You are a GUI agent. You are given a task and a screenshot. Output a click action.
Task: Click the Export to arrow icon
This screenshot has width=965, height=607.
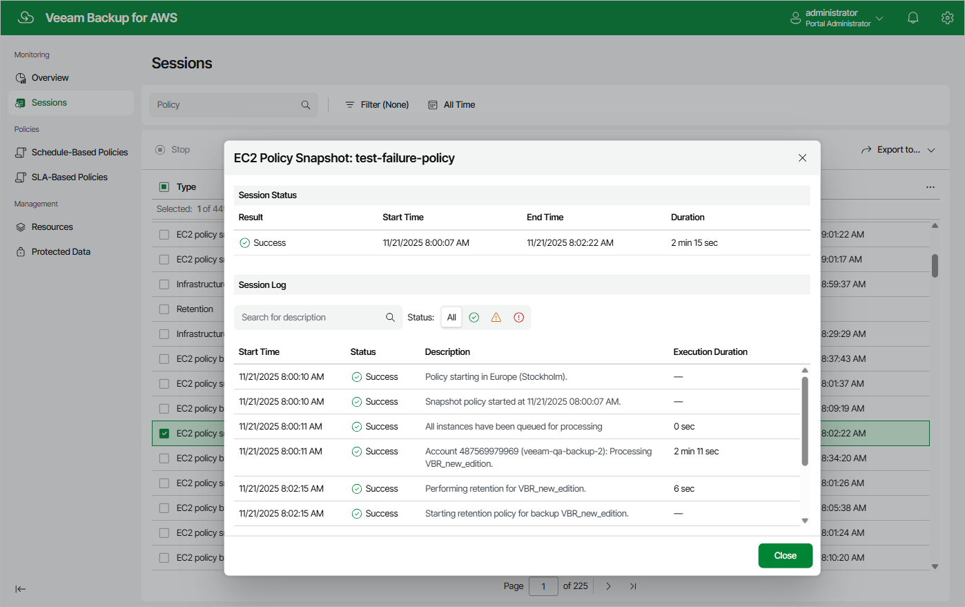click(866, 150)
